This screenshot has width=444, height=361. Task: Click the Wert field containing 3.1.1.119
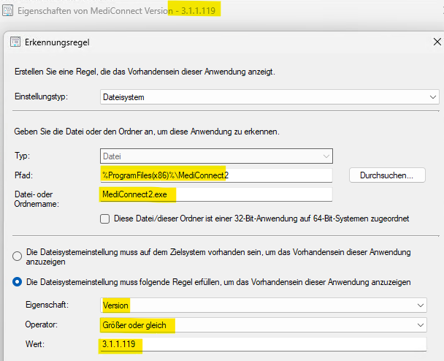[x=262, y=344]
